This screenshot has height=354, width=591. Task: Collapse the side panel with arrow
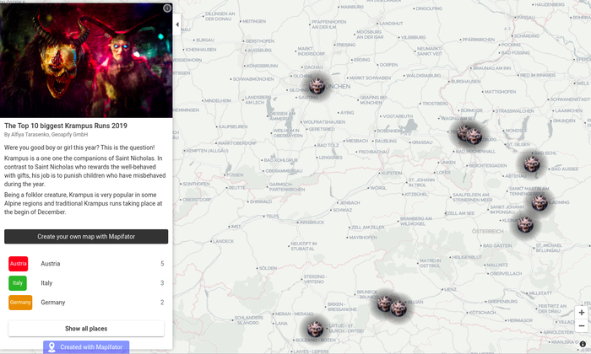[x=177, y=25]
